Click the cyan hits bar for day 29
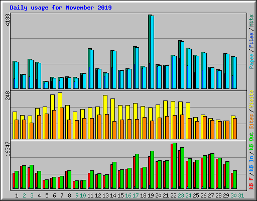Screen dimensions: 257x201 [x=227, y=71]
